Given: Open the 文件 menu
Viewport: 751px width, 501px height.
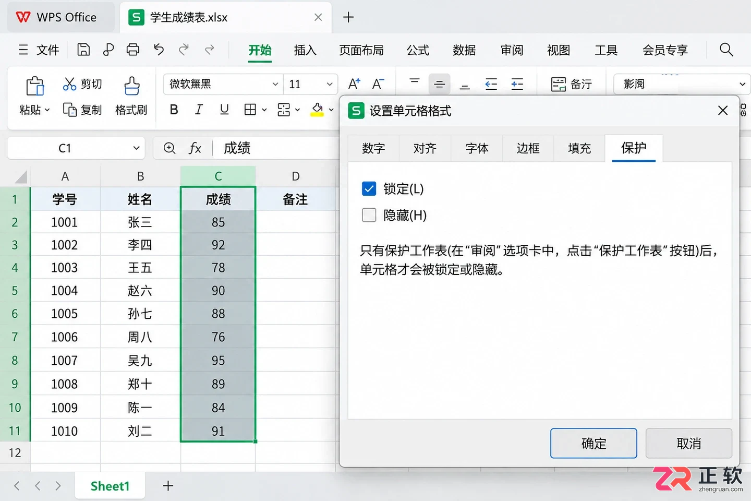Looking at the screenshot, I should (39, 50).
